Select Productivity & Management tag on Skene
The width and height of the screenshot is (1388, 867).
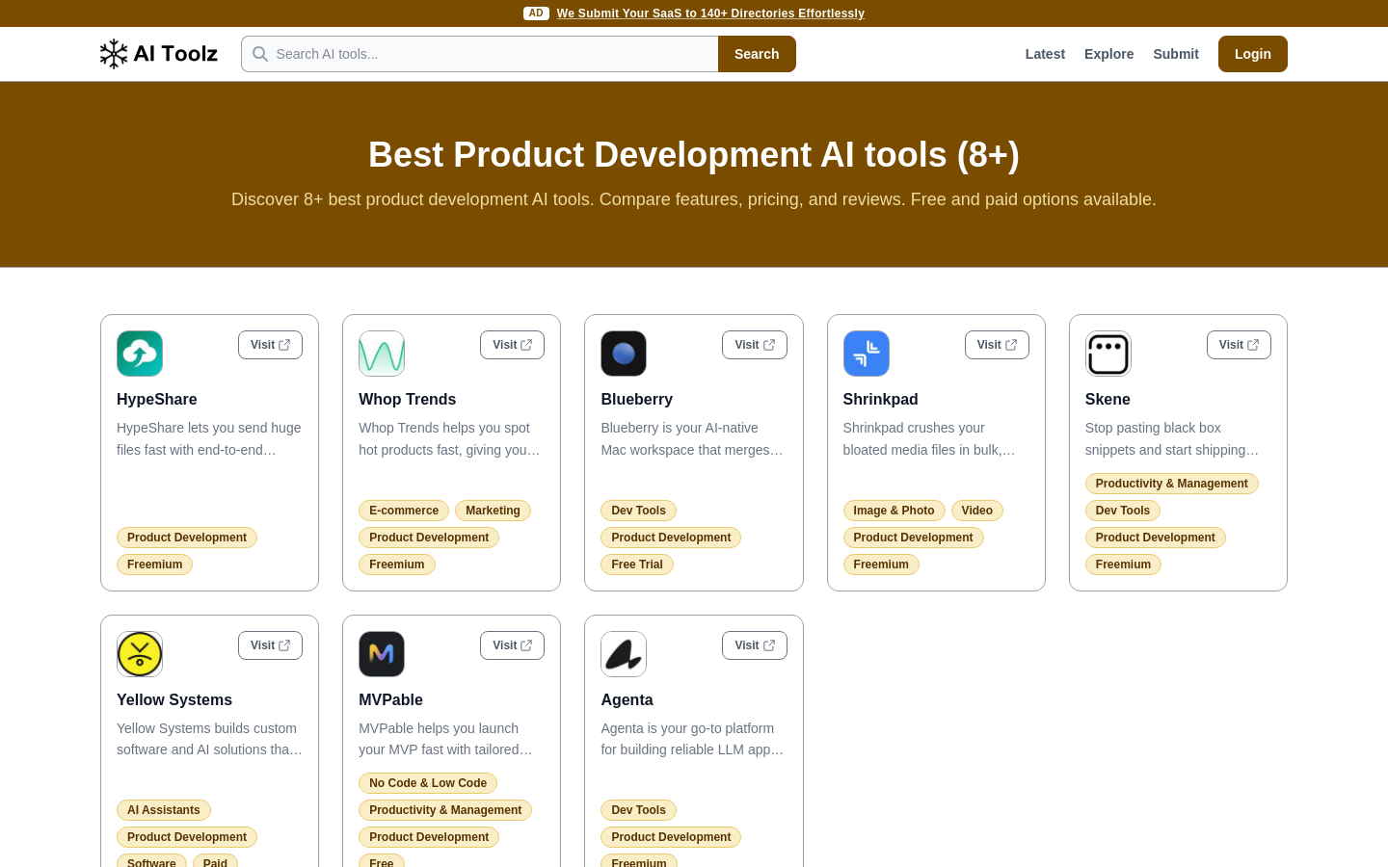pos(1171,484)
